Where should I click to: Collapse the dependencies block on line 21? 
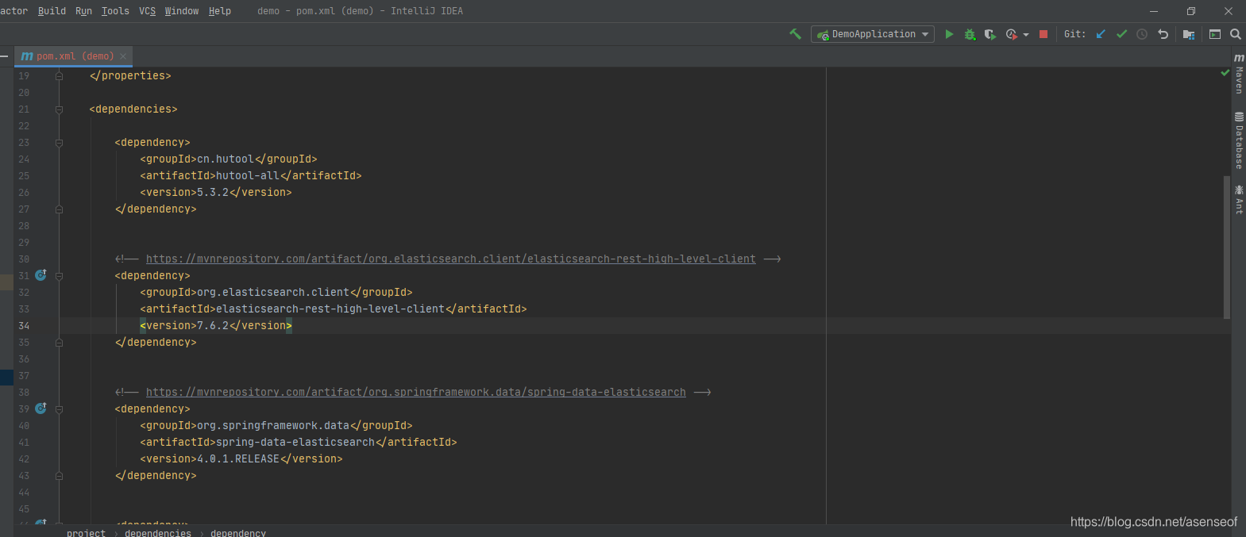click(x=59, y=109)
